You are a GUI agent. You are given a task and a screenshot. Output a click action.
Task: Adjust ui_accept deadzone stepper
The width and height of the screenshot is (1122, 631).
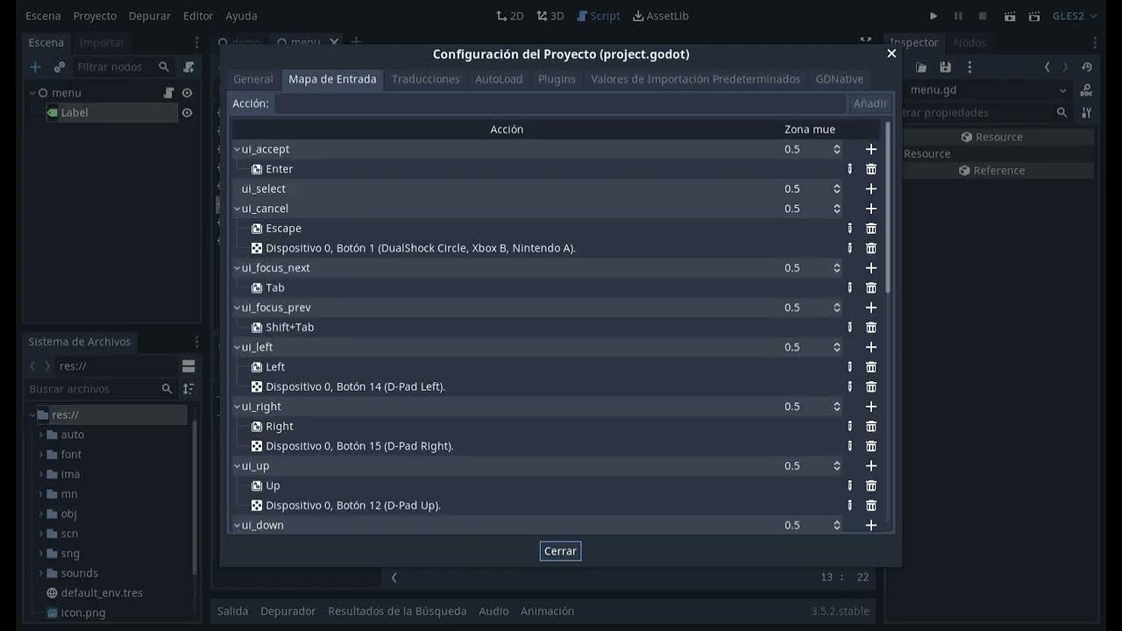[836, 149]
